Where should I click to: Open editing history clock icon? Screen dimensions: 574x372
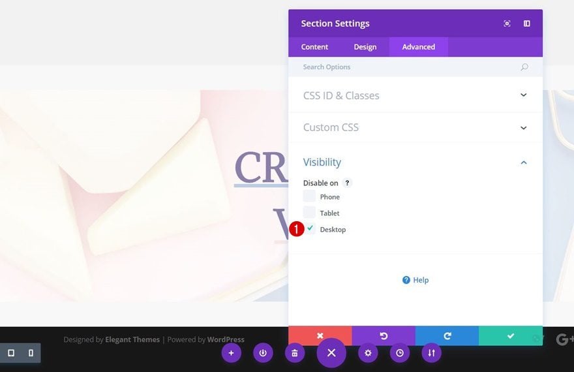click(x=400, y=353)
